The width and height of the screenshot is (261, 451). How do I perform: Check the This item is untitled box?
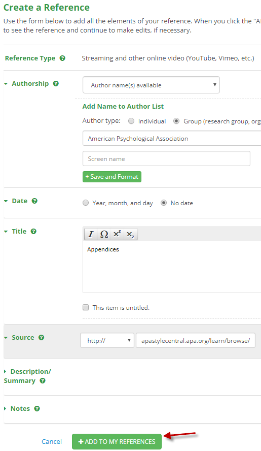pyautogui.click(x=86, y=307)
